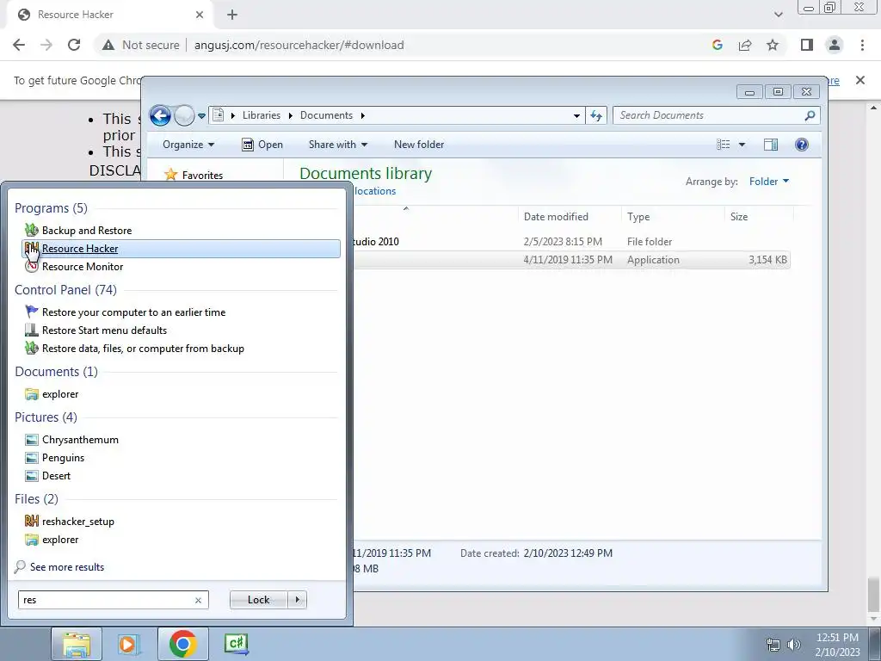This screenshot has width=881, height=661.
Task: Sort by Type column
Action: (673, 216)
